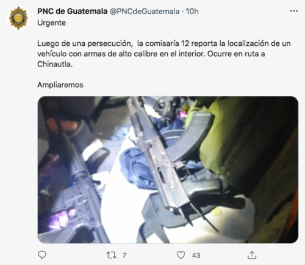This screenshot has width=305, height=265.
Task: Click the curved rifle magazine in the photo
Action: (x=189, y=136)
